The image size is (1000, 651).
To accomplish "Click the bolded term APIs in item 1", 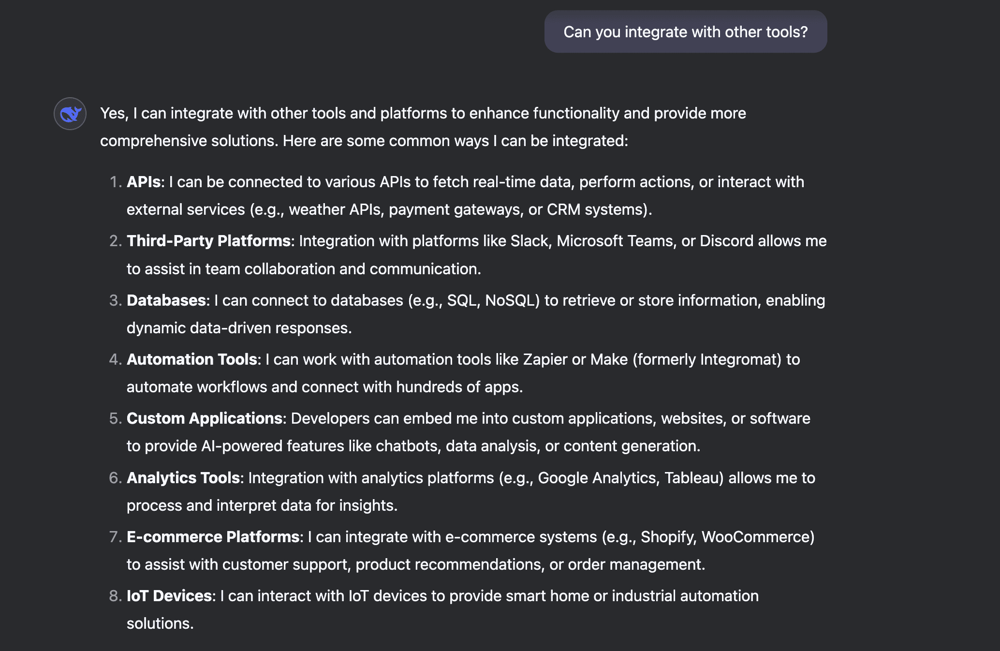I will coord(143,182).
